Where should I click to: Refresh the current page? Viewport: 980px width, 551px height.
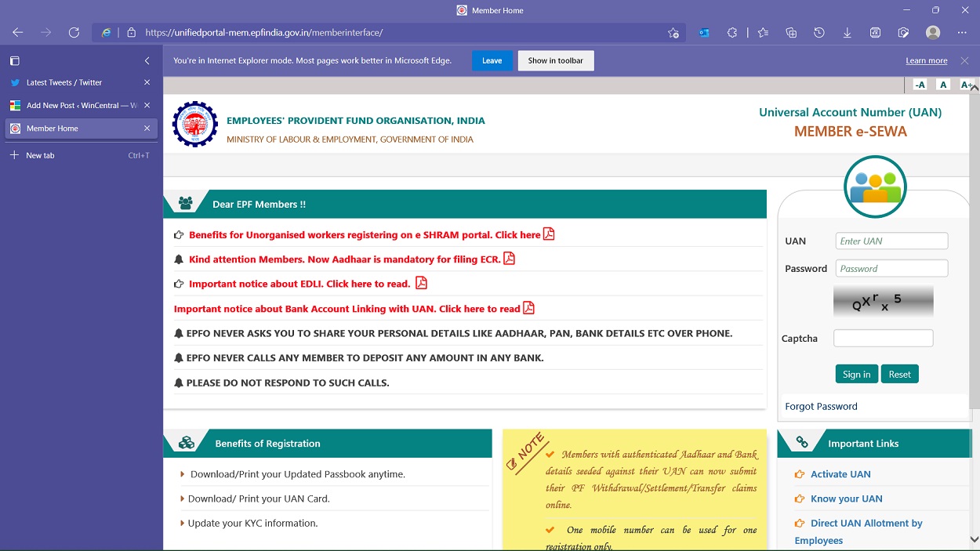click(x=74, y=33)
